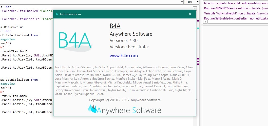Click the 'Versione Registrata:' label
268x126 pixels.
(x=129, y=47)
